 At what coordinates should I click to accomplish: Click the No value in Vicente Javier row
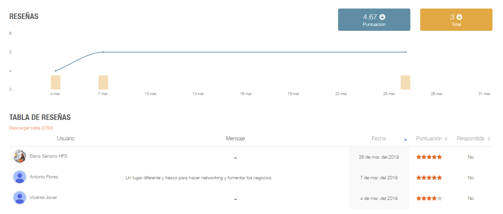(471, 198)
